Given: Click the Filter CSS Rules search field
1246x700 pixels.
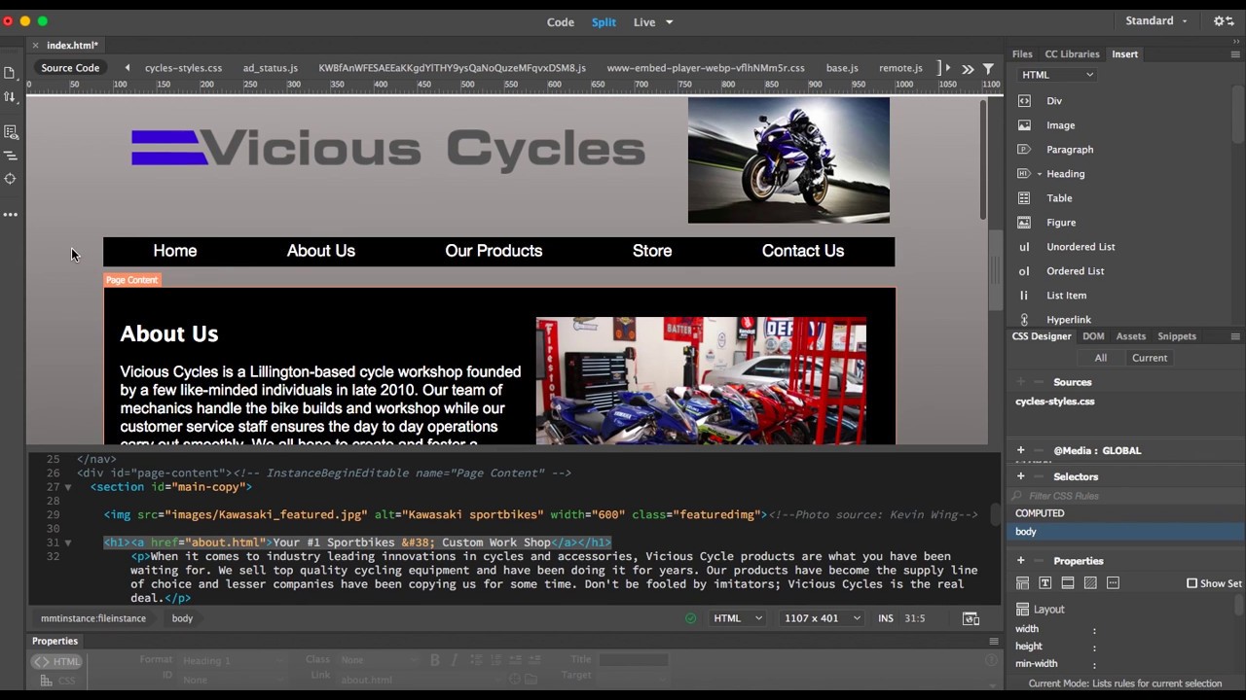Looking at the screenshot, I should (x=1124, y=496).
